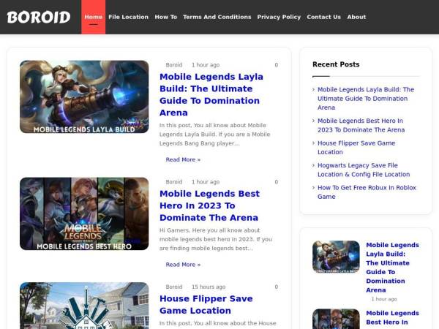Open the Privacy Policy page

[x=279, y=17]
